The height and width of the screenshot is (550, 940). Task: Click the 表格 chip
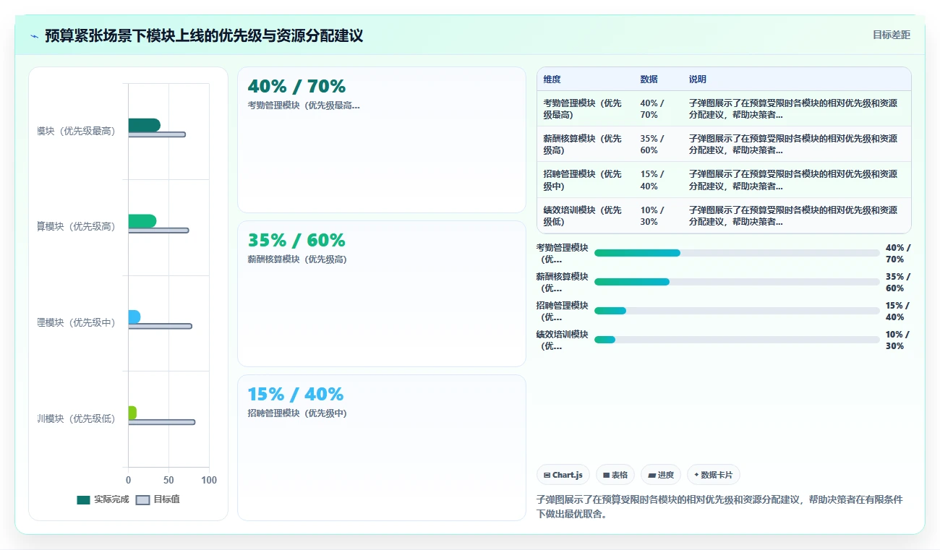pos(615,475)
